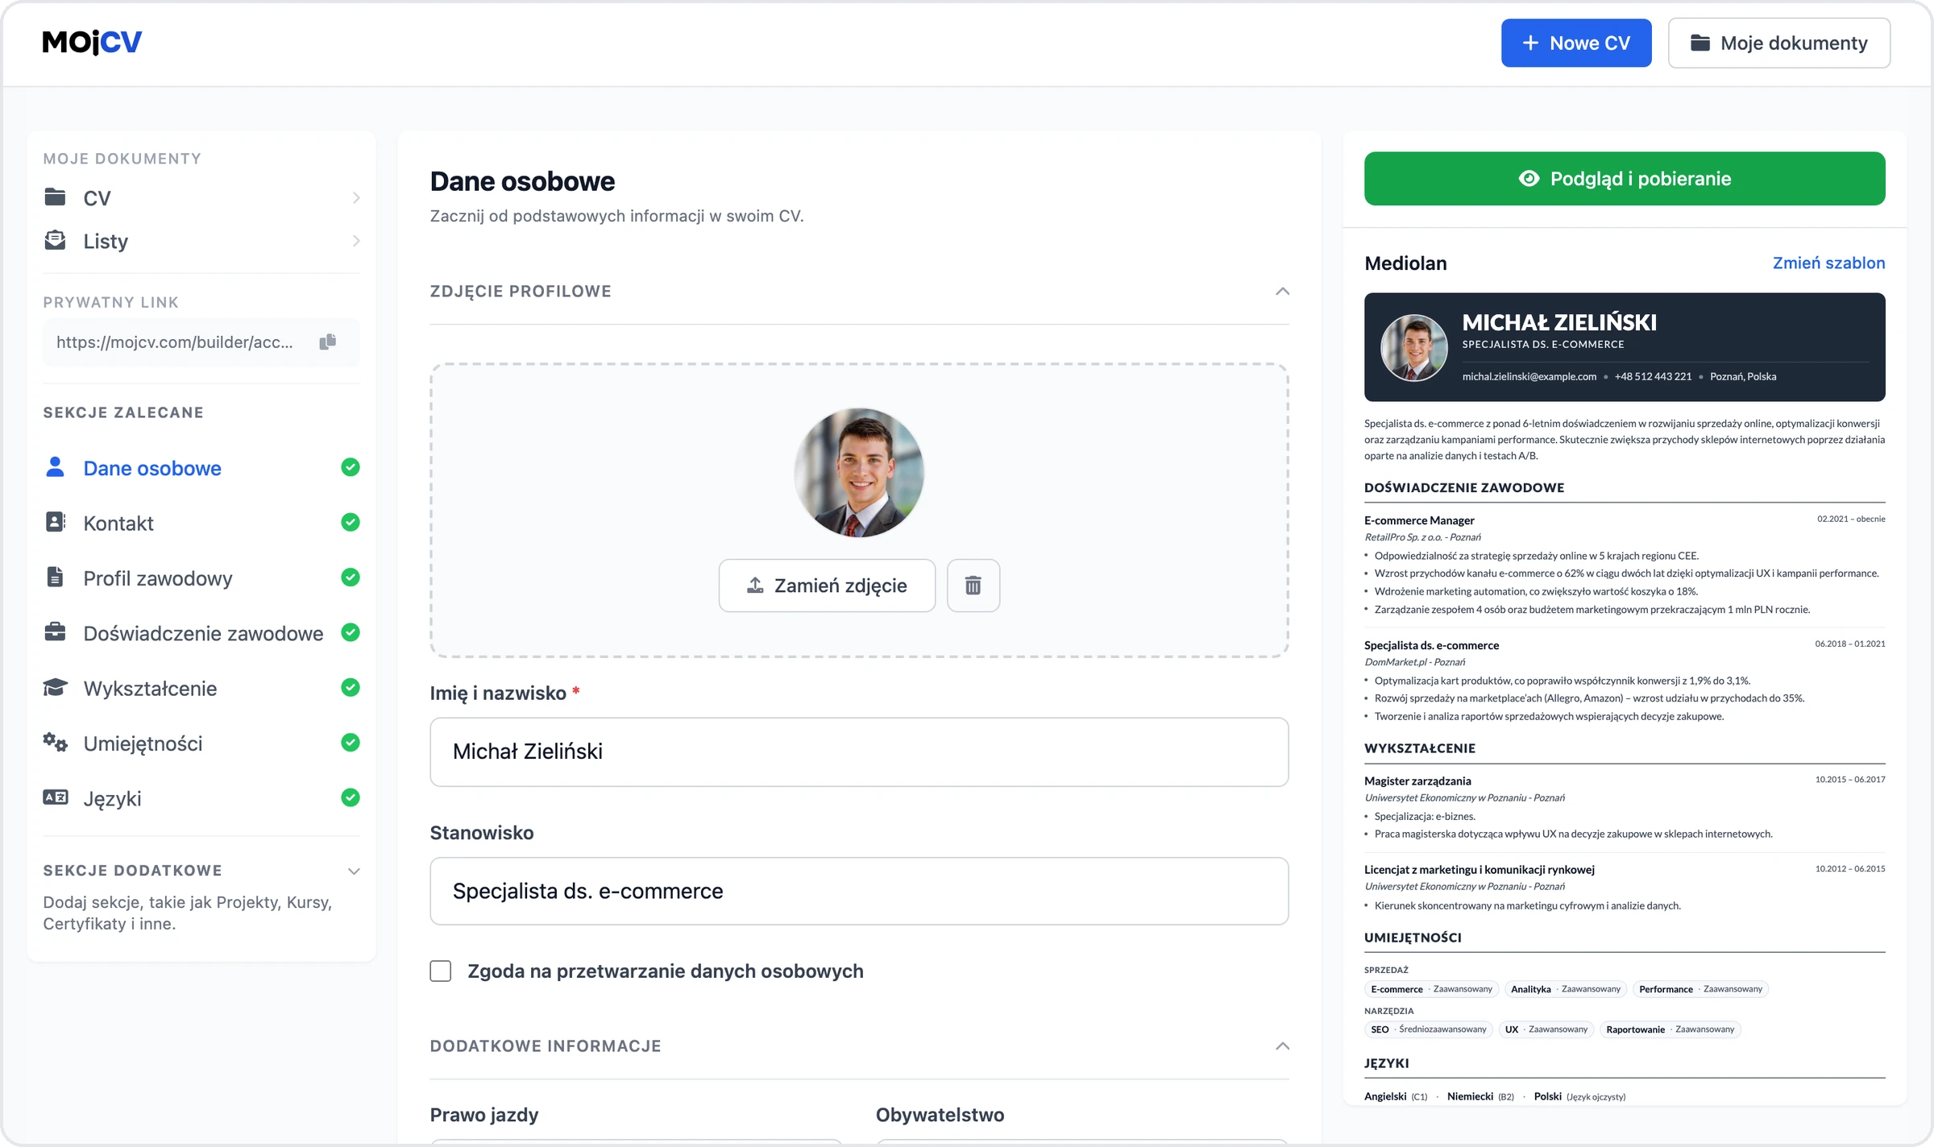Click the Profil zawodowy document icon
1934x1147 pixels.
pos(55,577)
